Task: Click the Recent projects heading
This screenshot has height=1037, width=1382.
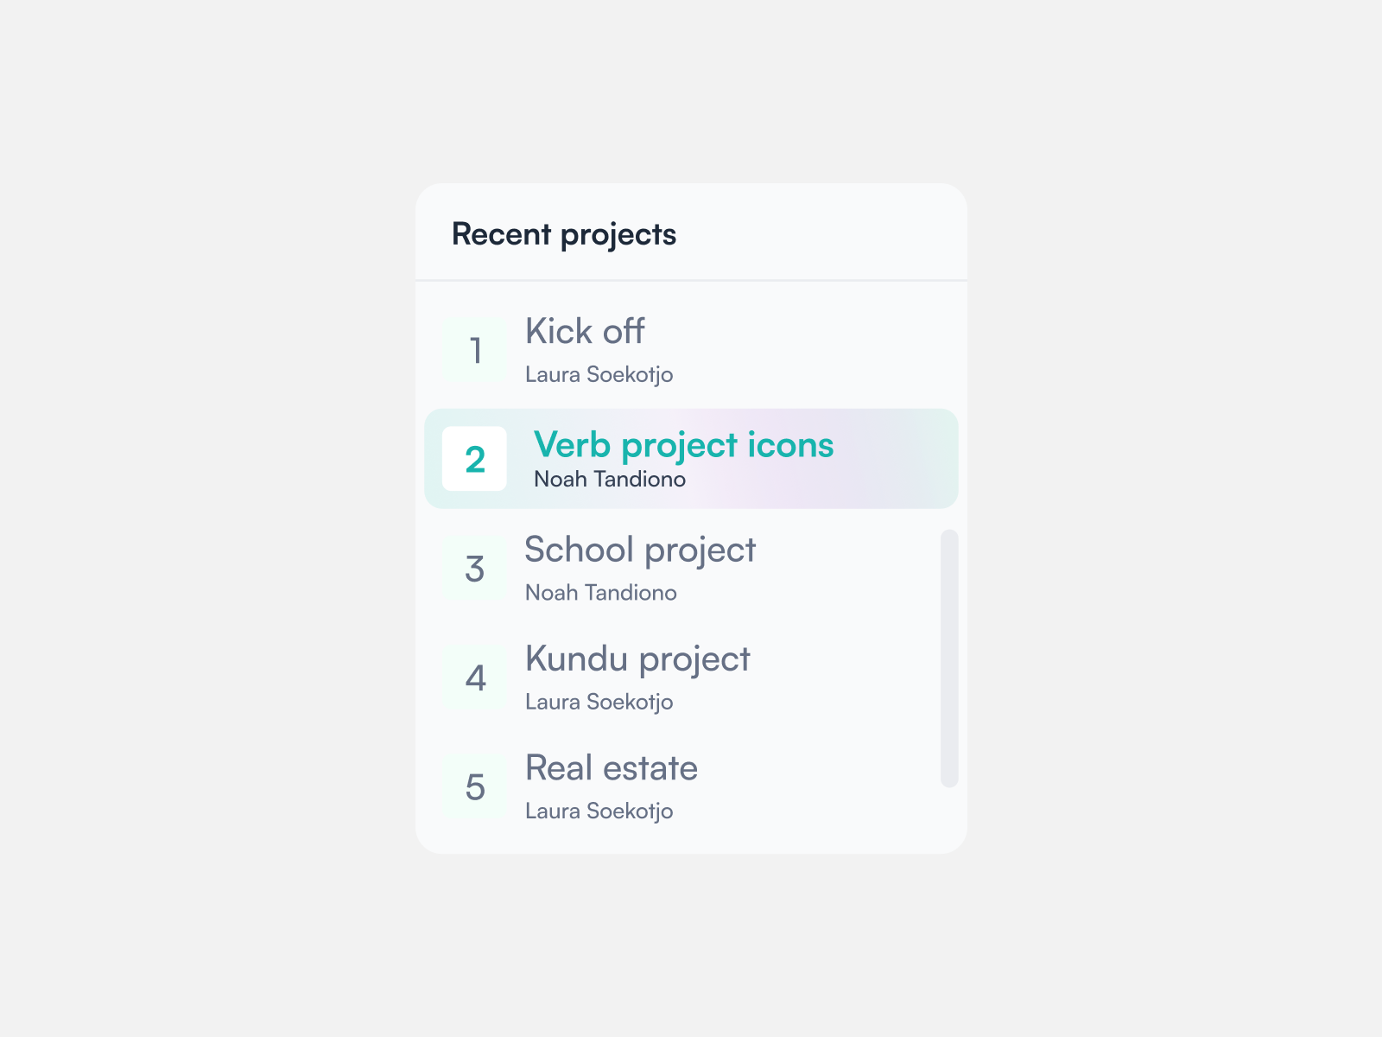Action: click(x=564, y=234)
